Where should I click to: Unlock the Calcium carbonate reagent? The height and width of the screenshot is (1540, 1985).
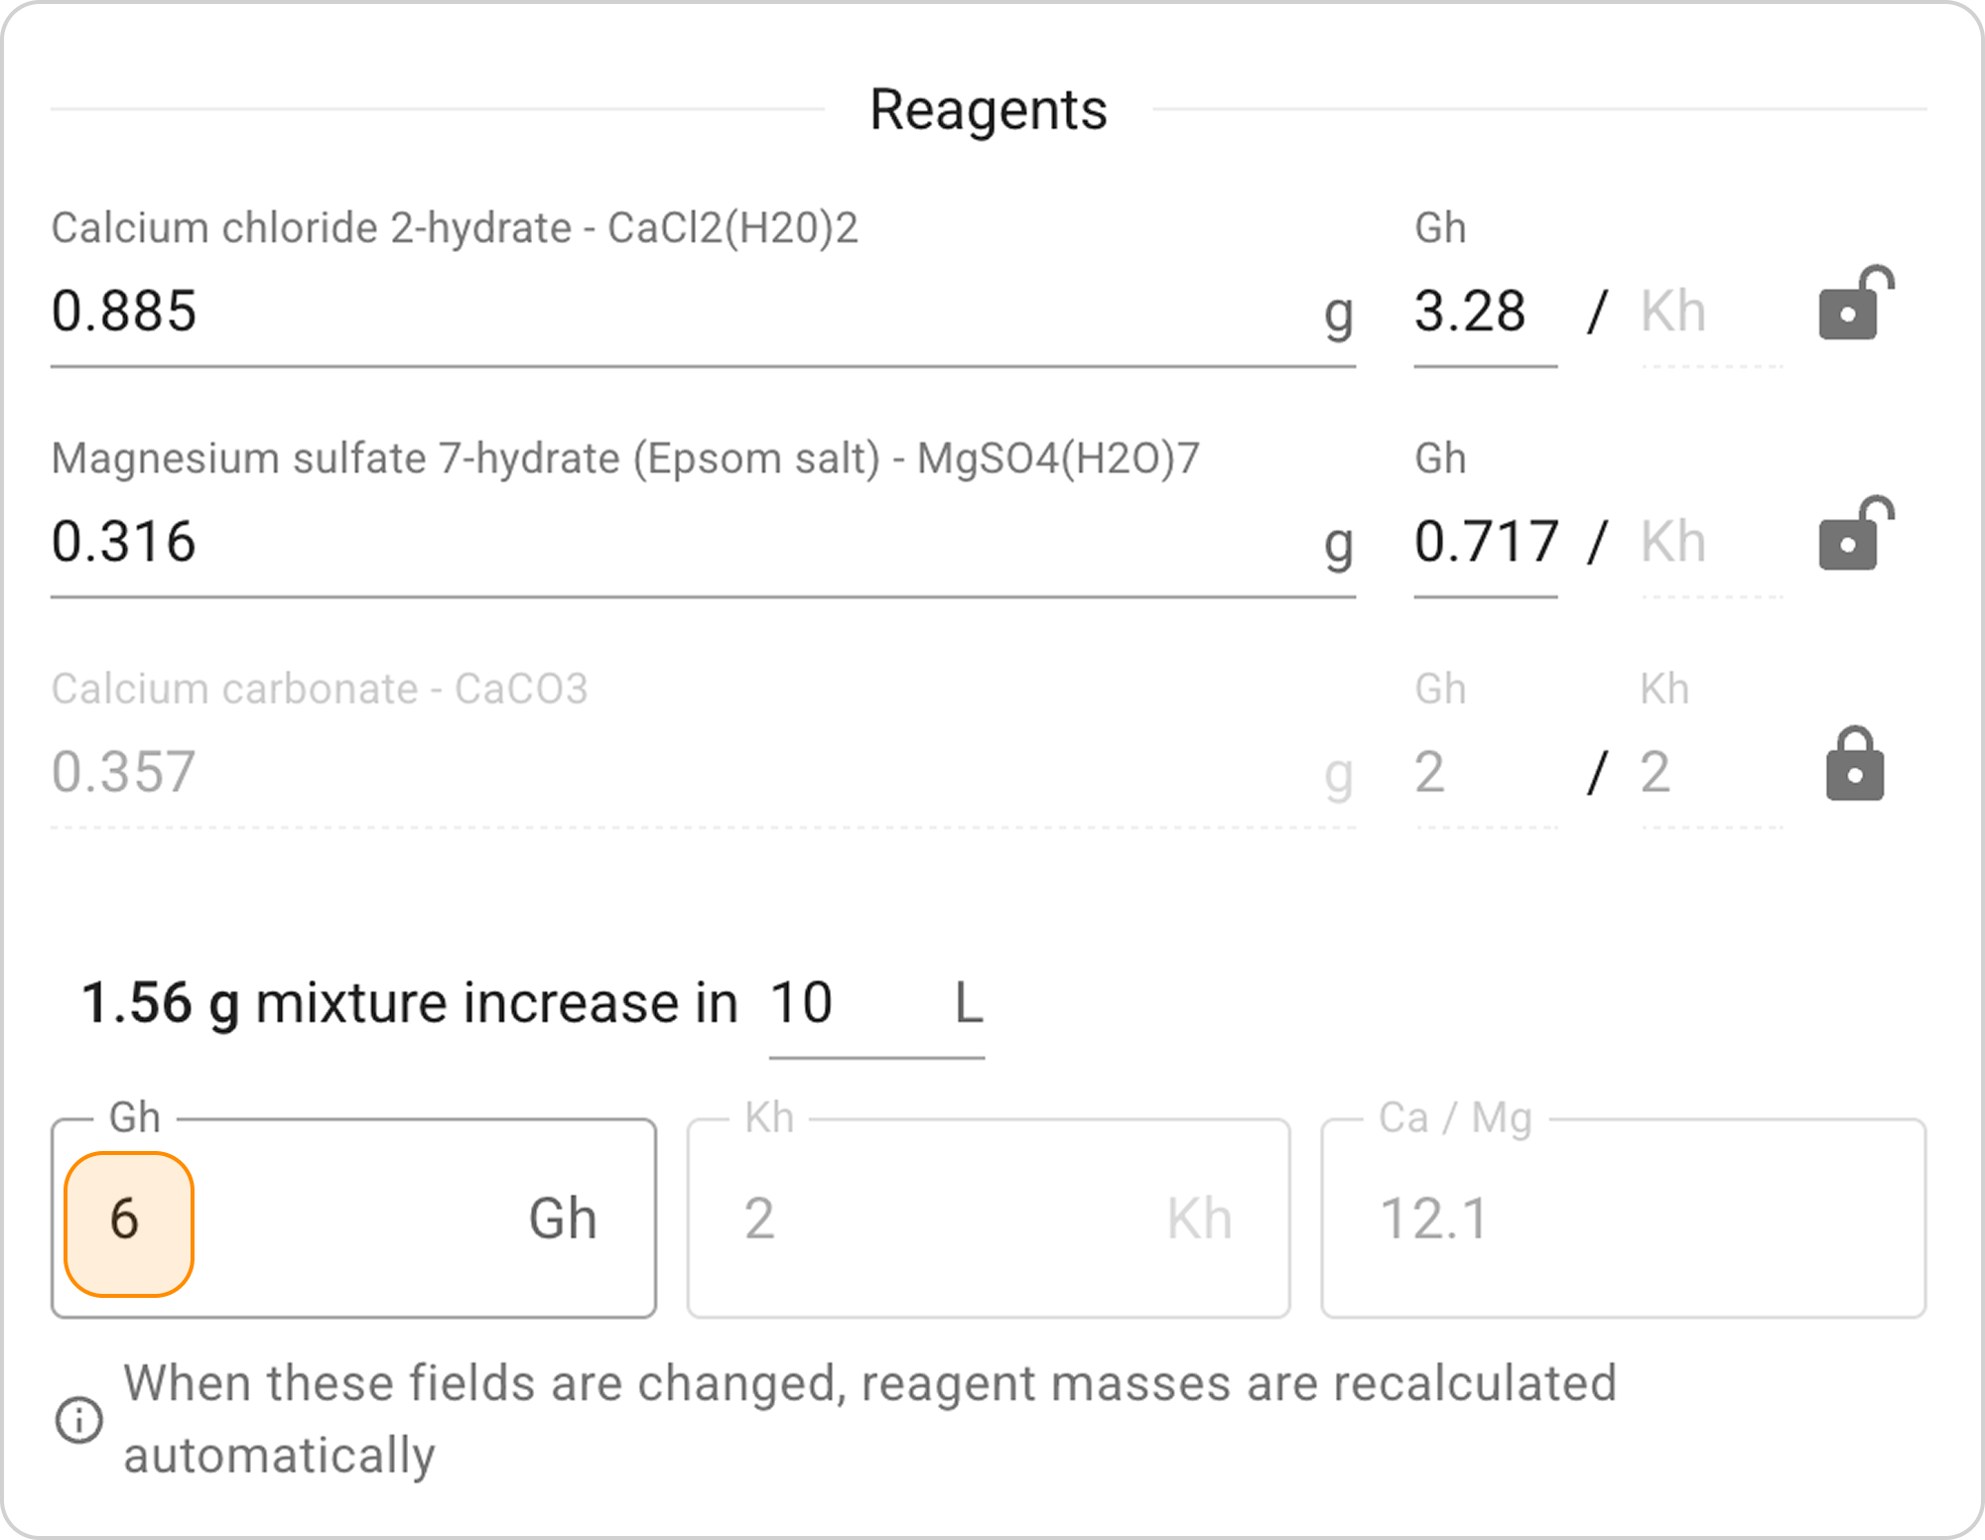click(1854, 765)
